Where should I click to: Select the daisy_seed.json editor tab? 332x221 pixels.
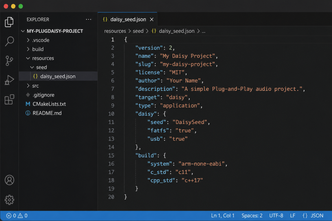pyautogui.click(x=127, y=19)
